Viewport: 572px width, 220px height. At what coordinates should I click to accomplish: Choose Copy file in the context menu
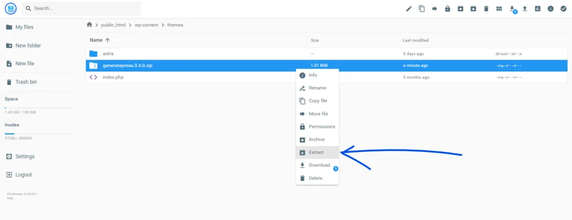click(317, 101)
